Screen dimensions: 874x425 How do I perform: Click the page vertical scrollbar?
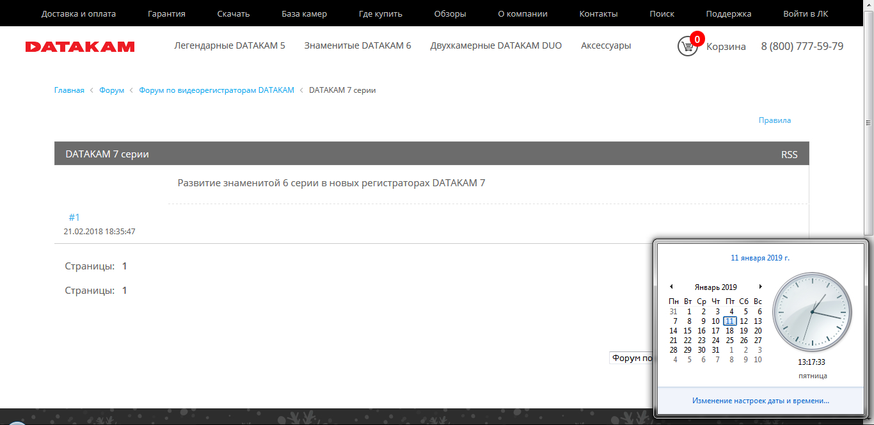click(868, 192)
